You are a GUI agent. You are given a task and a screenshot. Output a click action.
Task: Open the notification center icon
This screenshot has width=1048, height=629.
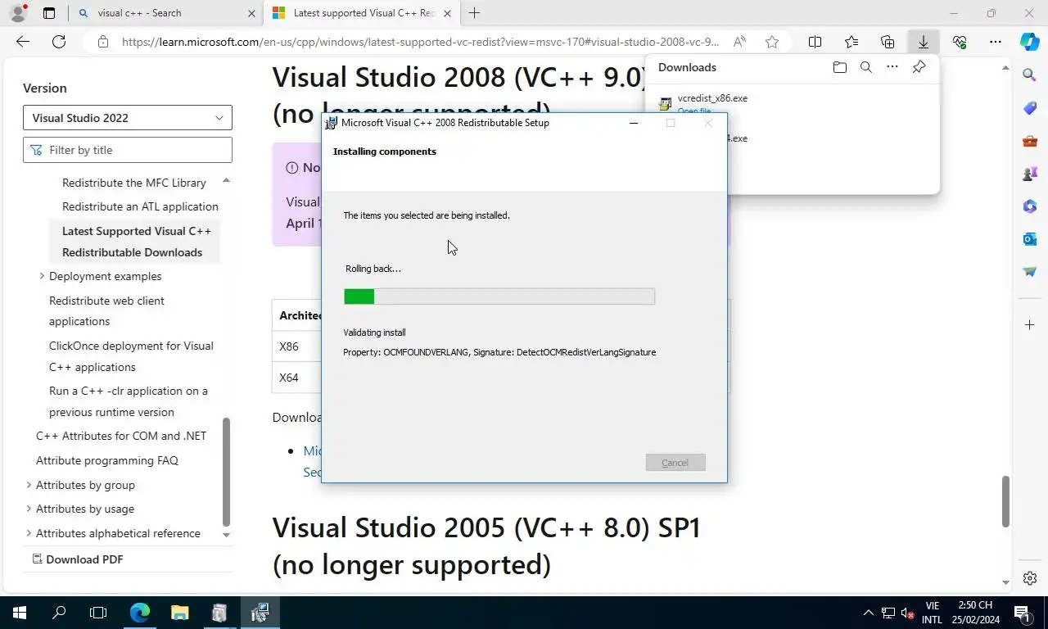pos(1022,613)
